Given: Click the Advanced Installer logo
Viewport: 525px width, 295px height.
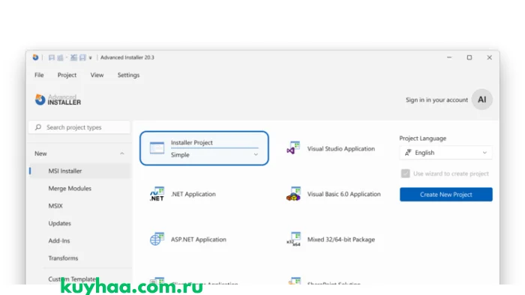Looking at the screenshot, I should [x=58, y=100].
